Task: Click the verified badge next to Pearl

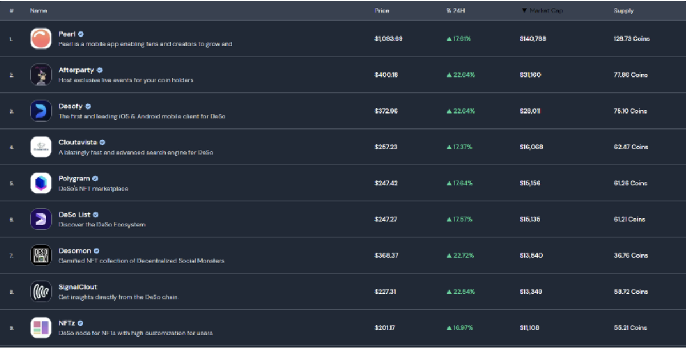Action: click(x=81, y=34)
